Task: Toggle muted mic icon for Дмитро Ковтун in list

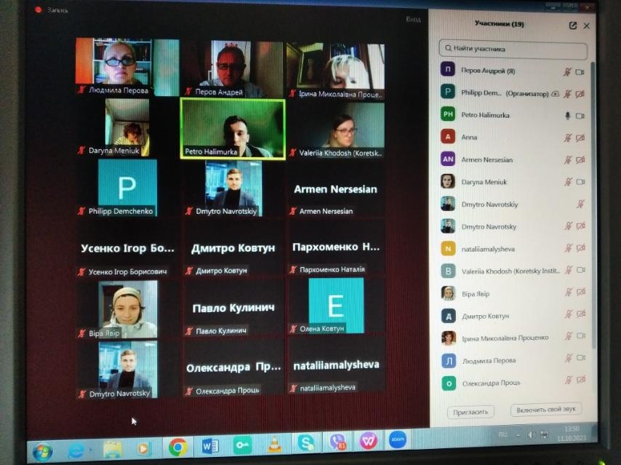Action: click(x=569, y=314)
